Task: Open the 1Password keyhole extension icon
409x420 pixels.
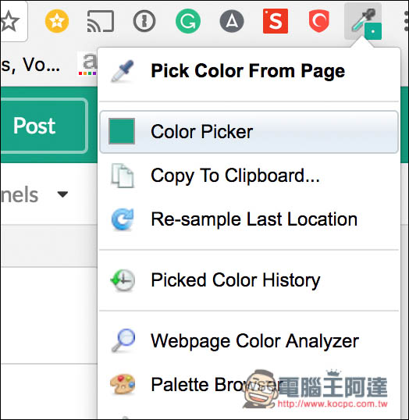Action: pyautogui.click(x=144, y=21)
